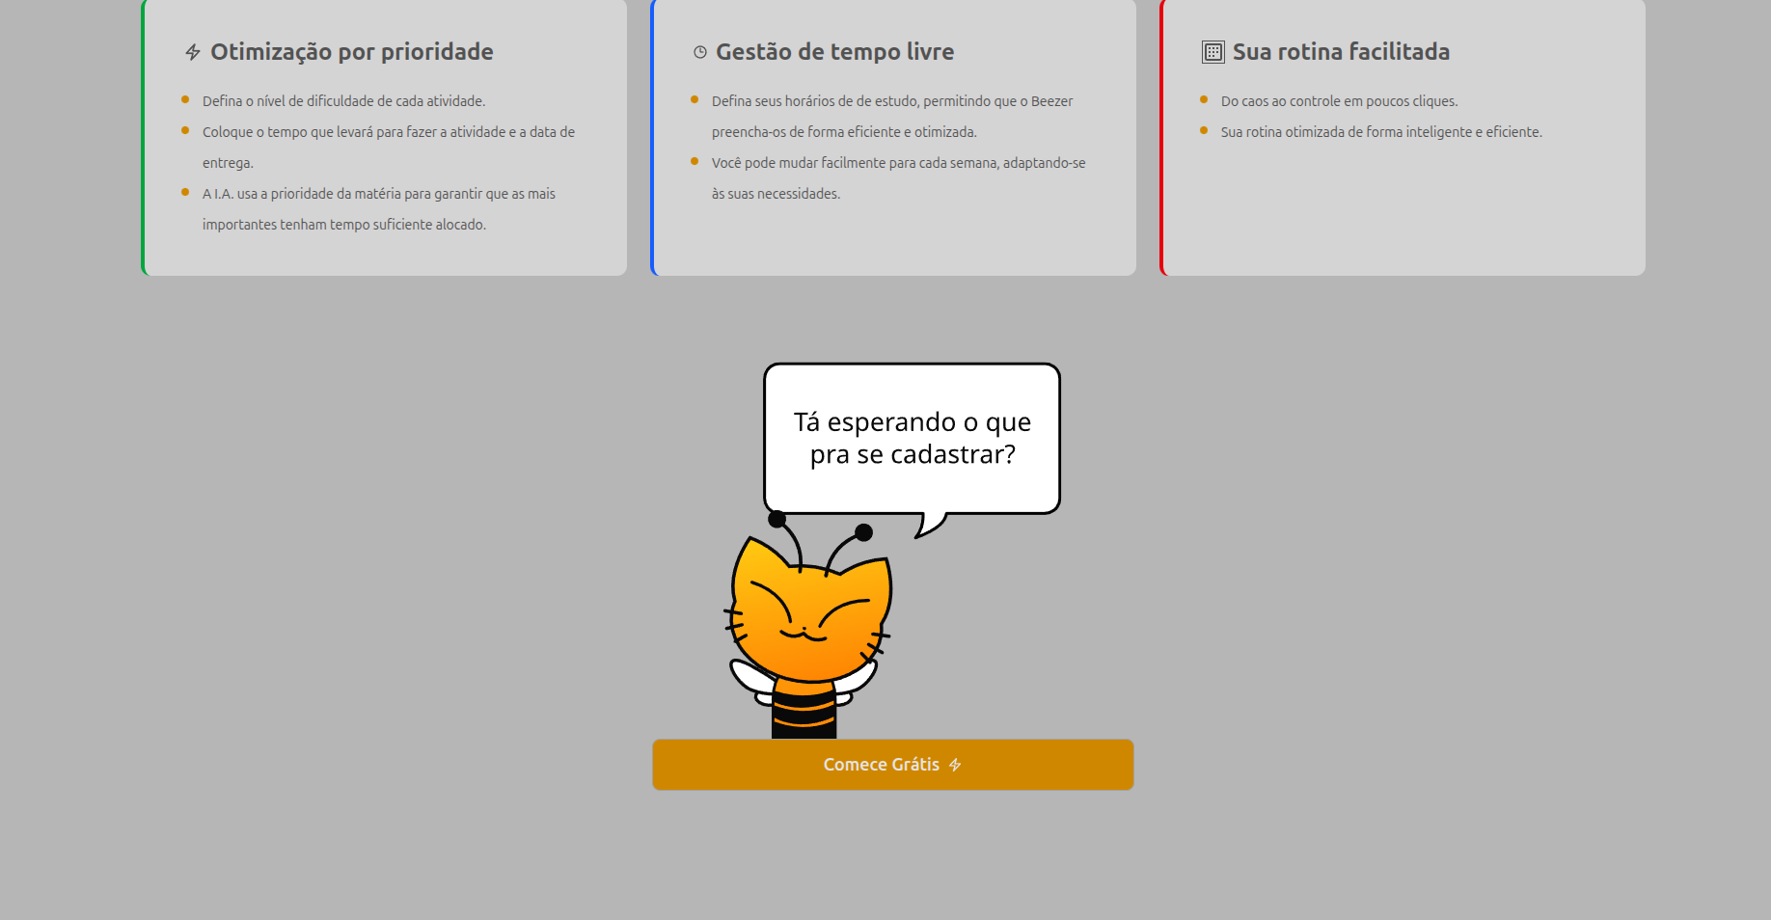The width and height of the screenshot is (1771, 920).
Task: Click the bee-cat mascot's face
Action: (808, 617)
